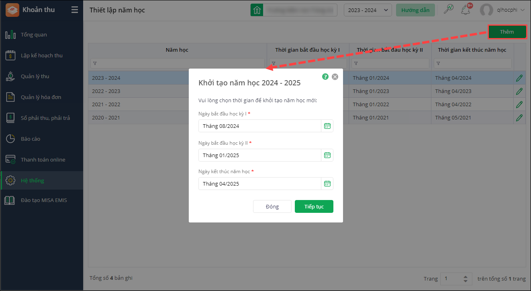Image resolution: width=531 pixels, height=291 pixels.
Task: Close the Khởi tạo năm học dialog
Action: 335,77
